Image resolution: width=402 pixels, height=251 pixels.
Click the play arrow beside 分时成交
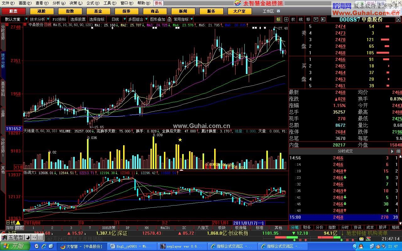point(392,151)
